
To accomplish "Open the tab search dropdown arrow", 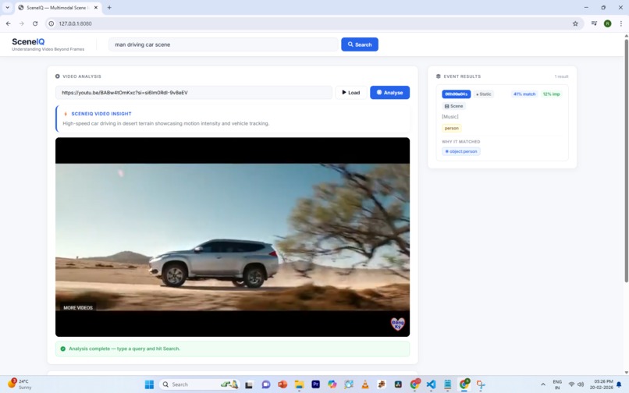I will coord(7,8).
